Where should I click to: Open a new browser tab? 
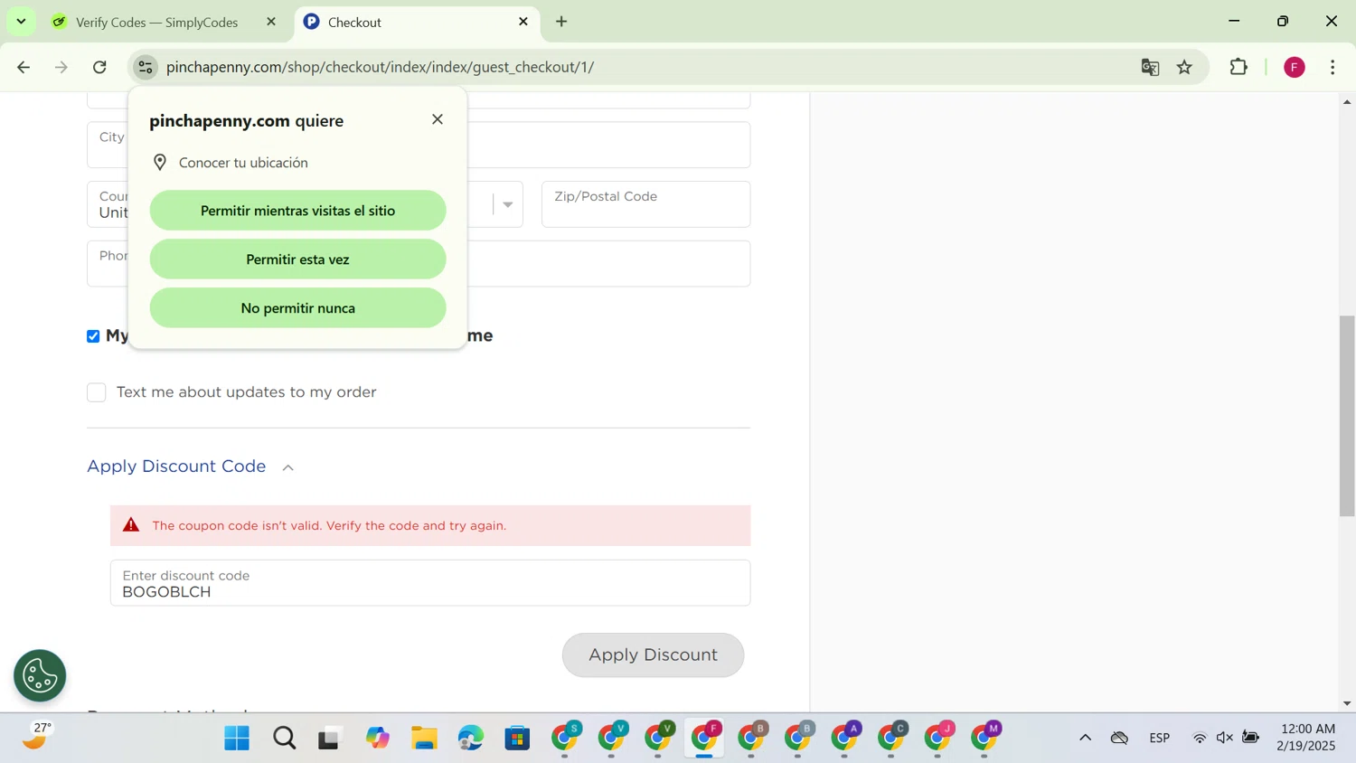561,22
